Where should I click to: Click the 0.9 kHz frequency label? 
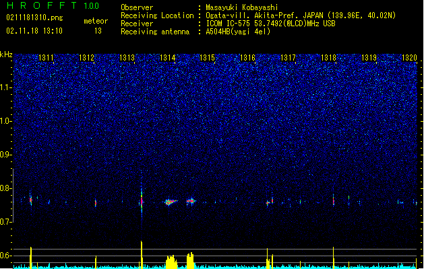click(6, 155)
